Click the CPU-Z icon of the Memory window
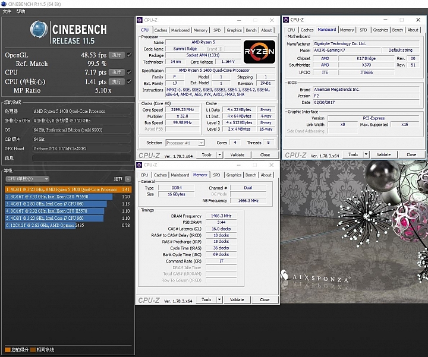The height and width of the screenshot is (357, 428). [x=139, y=165]
